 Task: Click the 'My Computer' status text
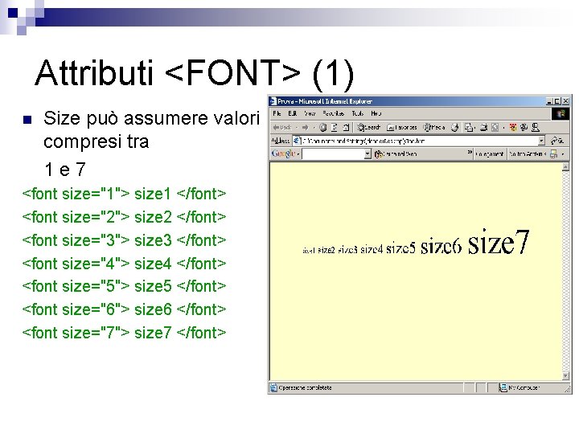click(x=524, y=388)
